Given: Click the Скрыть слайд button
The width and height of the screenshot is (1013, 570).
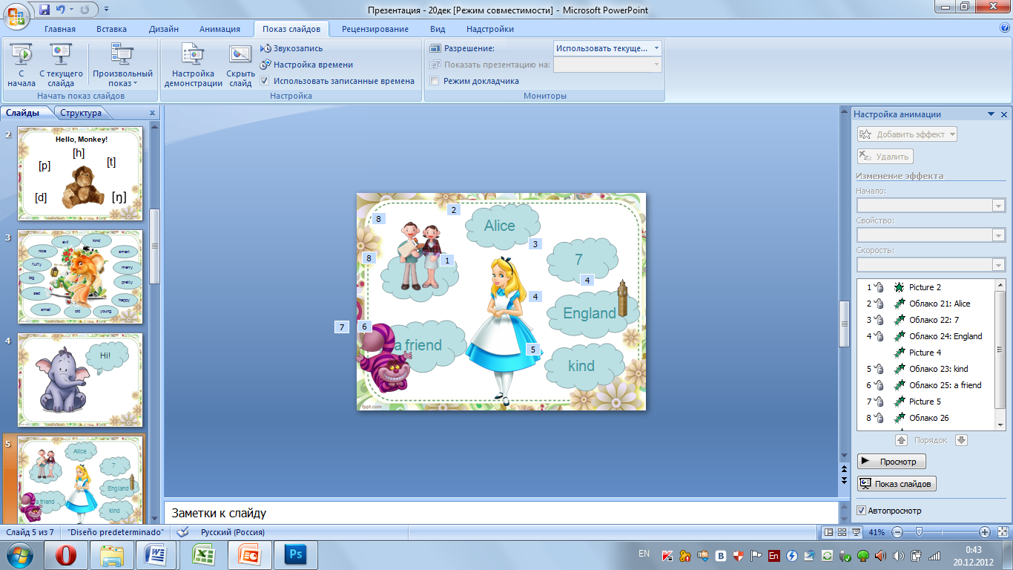Looking at the screenshot, I should coord(240,65).
